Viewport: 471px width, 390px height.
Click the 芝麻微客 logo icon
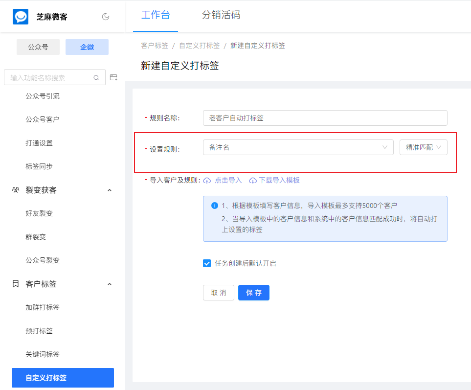[21, 17]
